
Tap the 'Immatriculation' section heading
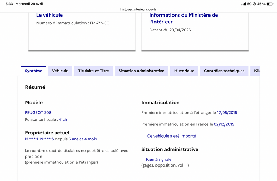click(x=160, y=102)
